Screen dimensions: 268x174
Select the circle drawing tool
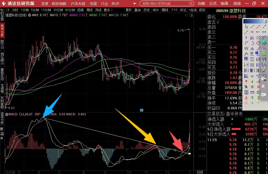click(x=258, y=43)
